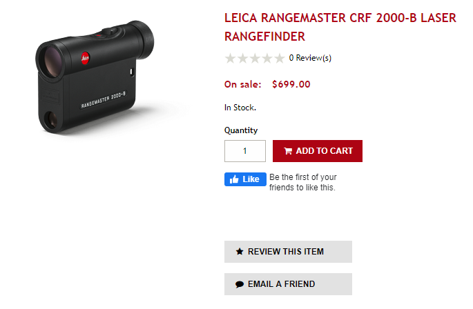Click the speech bubble icon on Email a Friend

coord(240,284)
